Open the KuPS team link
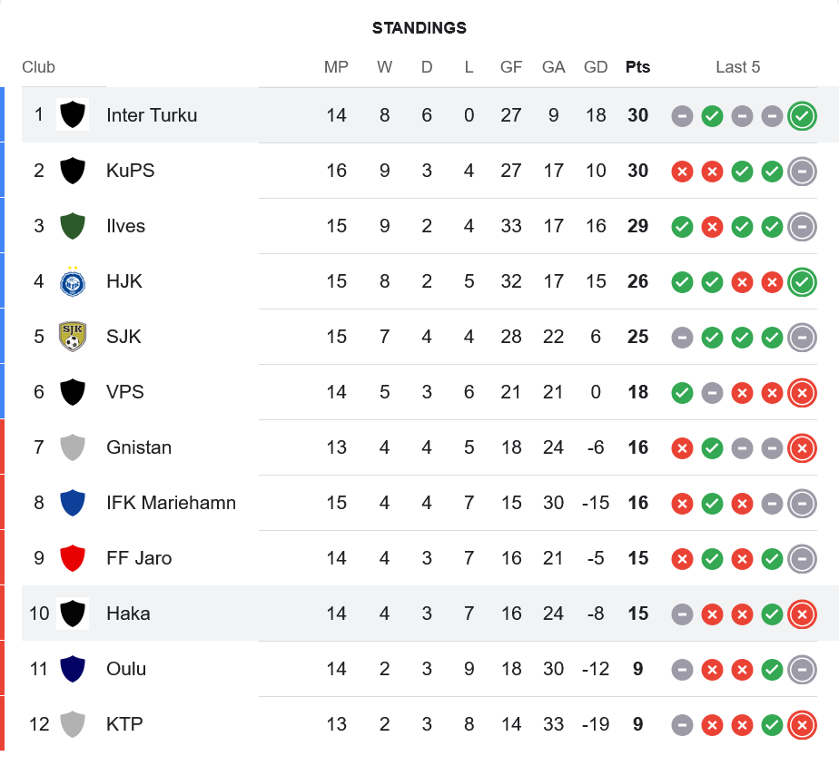Viewport: 839px width, 766px height. (130, 171)
